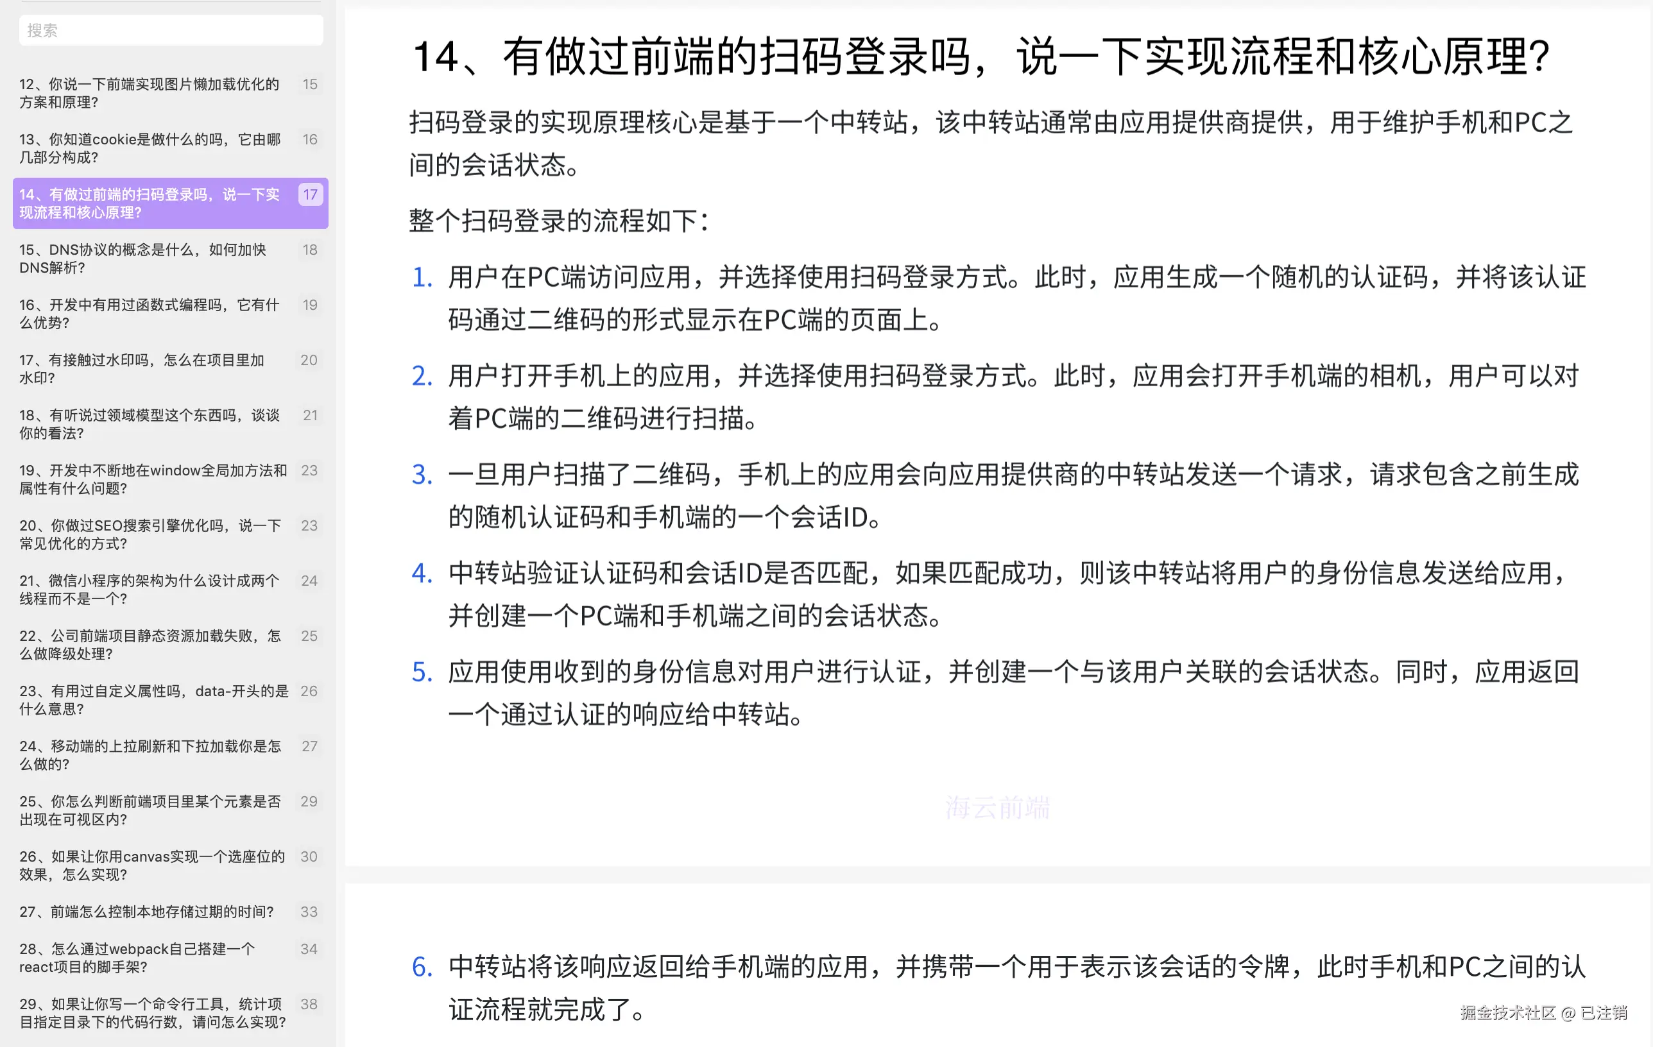
Task: Select highlighted item 14 about 扫码登录
Action: click(x=150, y=203)
